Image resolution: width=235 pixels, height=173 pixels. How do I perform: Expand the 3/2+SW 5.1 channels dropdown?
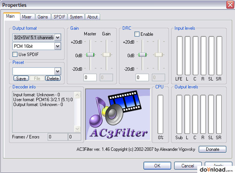[x=58, y=38]
